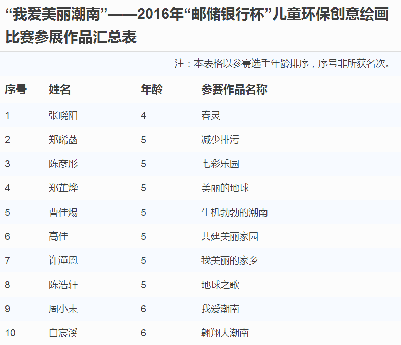The width and height of the screenshot is (401, 345).
Task: Click the 年龄 column header
Action: [151, 90]
